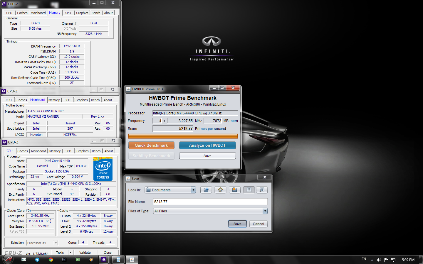Switch Save dialog to List view
Screen dimensions: 423x264
[x=249, y=190]
